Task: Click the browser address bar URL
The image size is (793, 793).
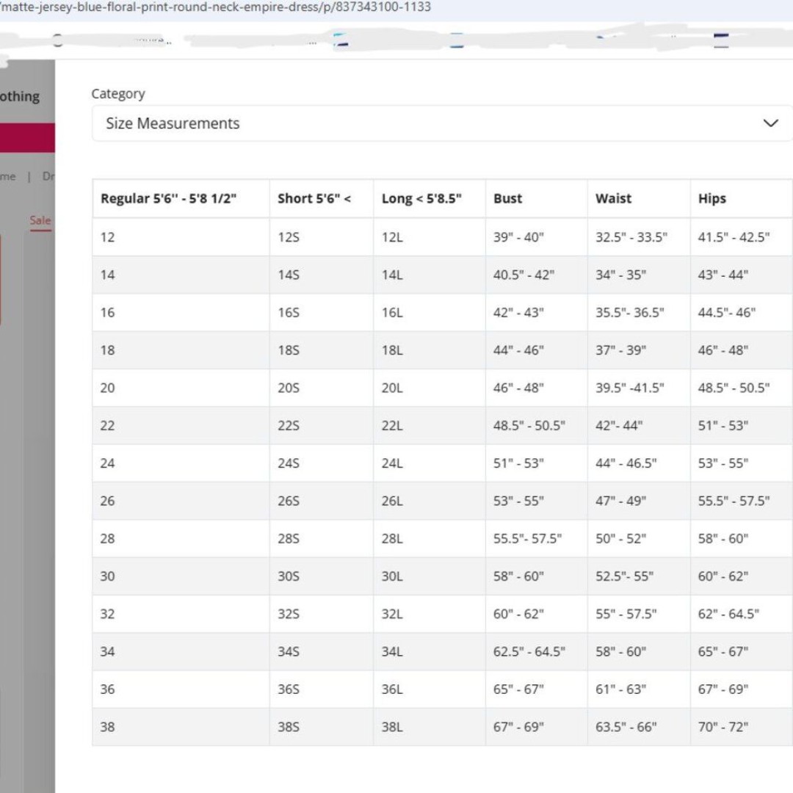Action: click(x=220, y=7)
